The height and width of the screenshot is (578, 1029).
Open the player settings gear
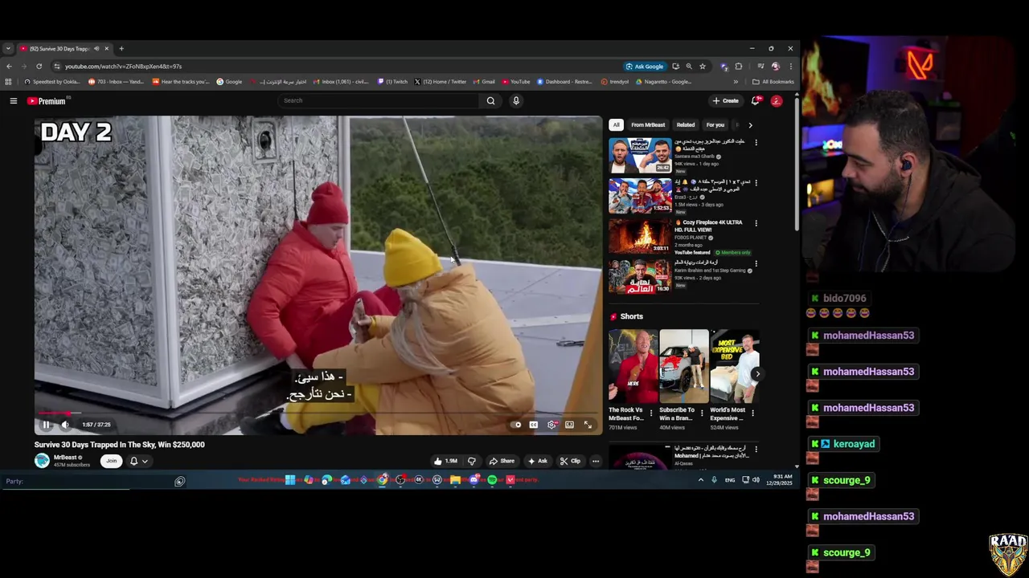point(551,425)
